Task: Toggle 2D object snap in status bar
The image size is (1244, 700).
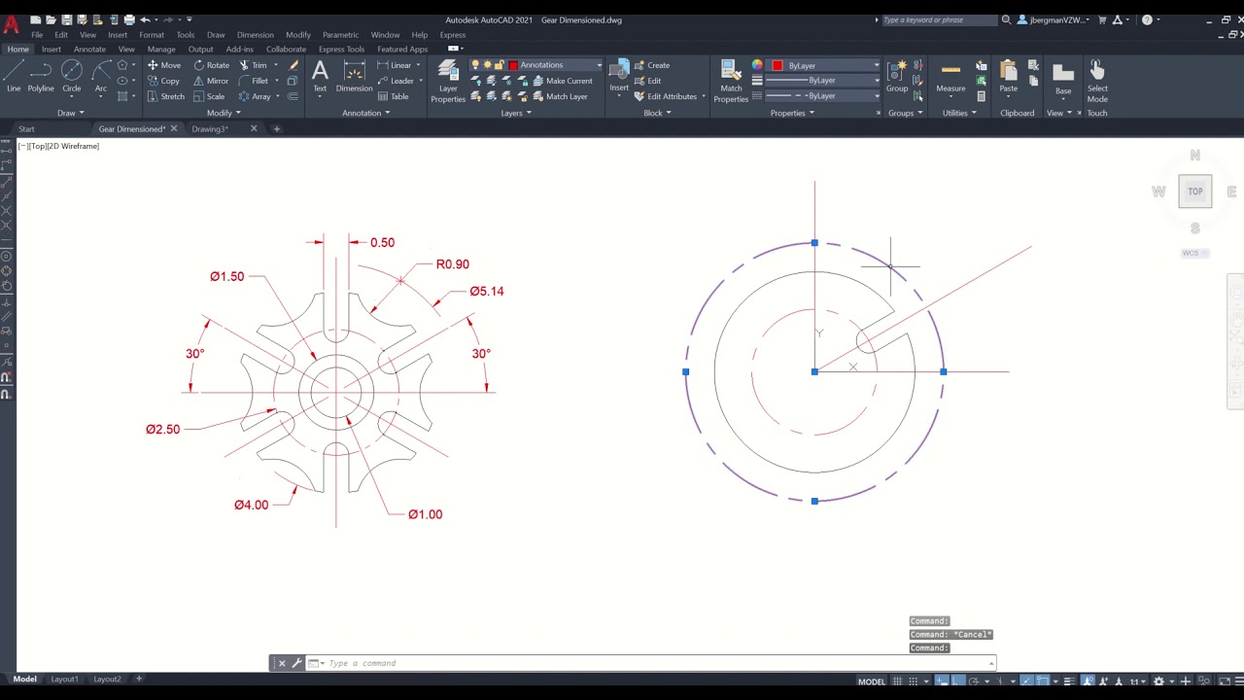Action: pos(1043,682)
